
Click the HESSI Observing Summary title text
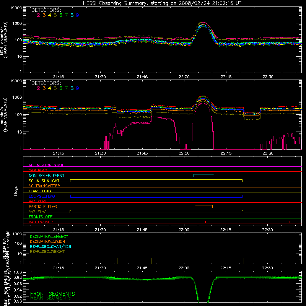pos(162,3)
